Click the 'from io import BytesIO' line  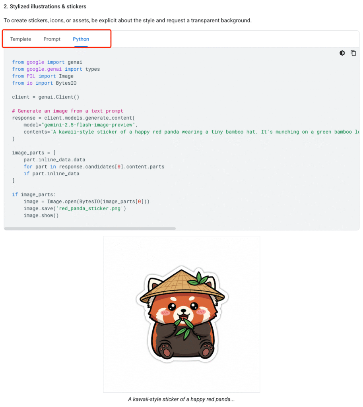(44, 83)
